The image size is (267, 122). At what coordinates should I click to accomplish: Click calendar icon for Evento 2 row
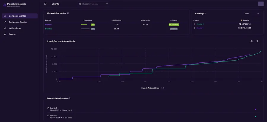48,115
